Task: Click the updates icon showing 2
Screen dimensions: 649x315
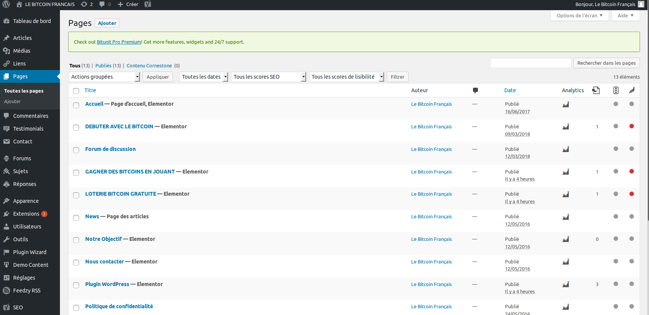Action: point(87,5)
